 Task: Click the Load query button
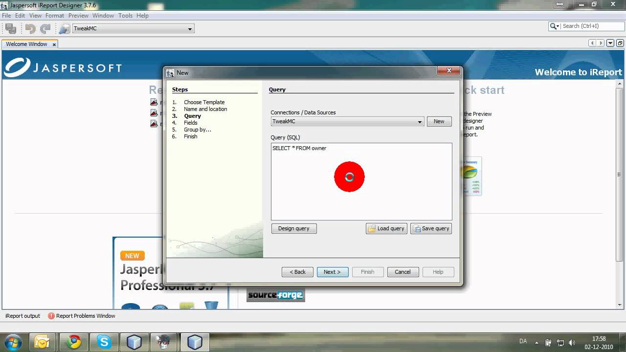point(386,228)
